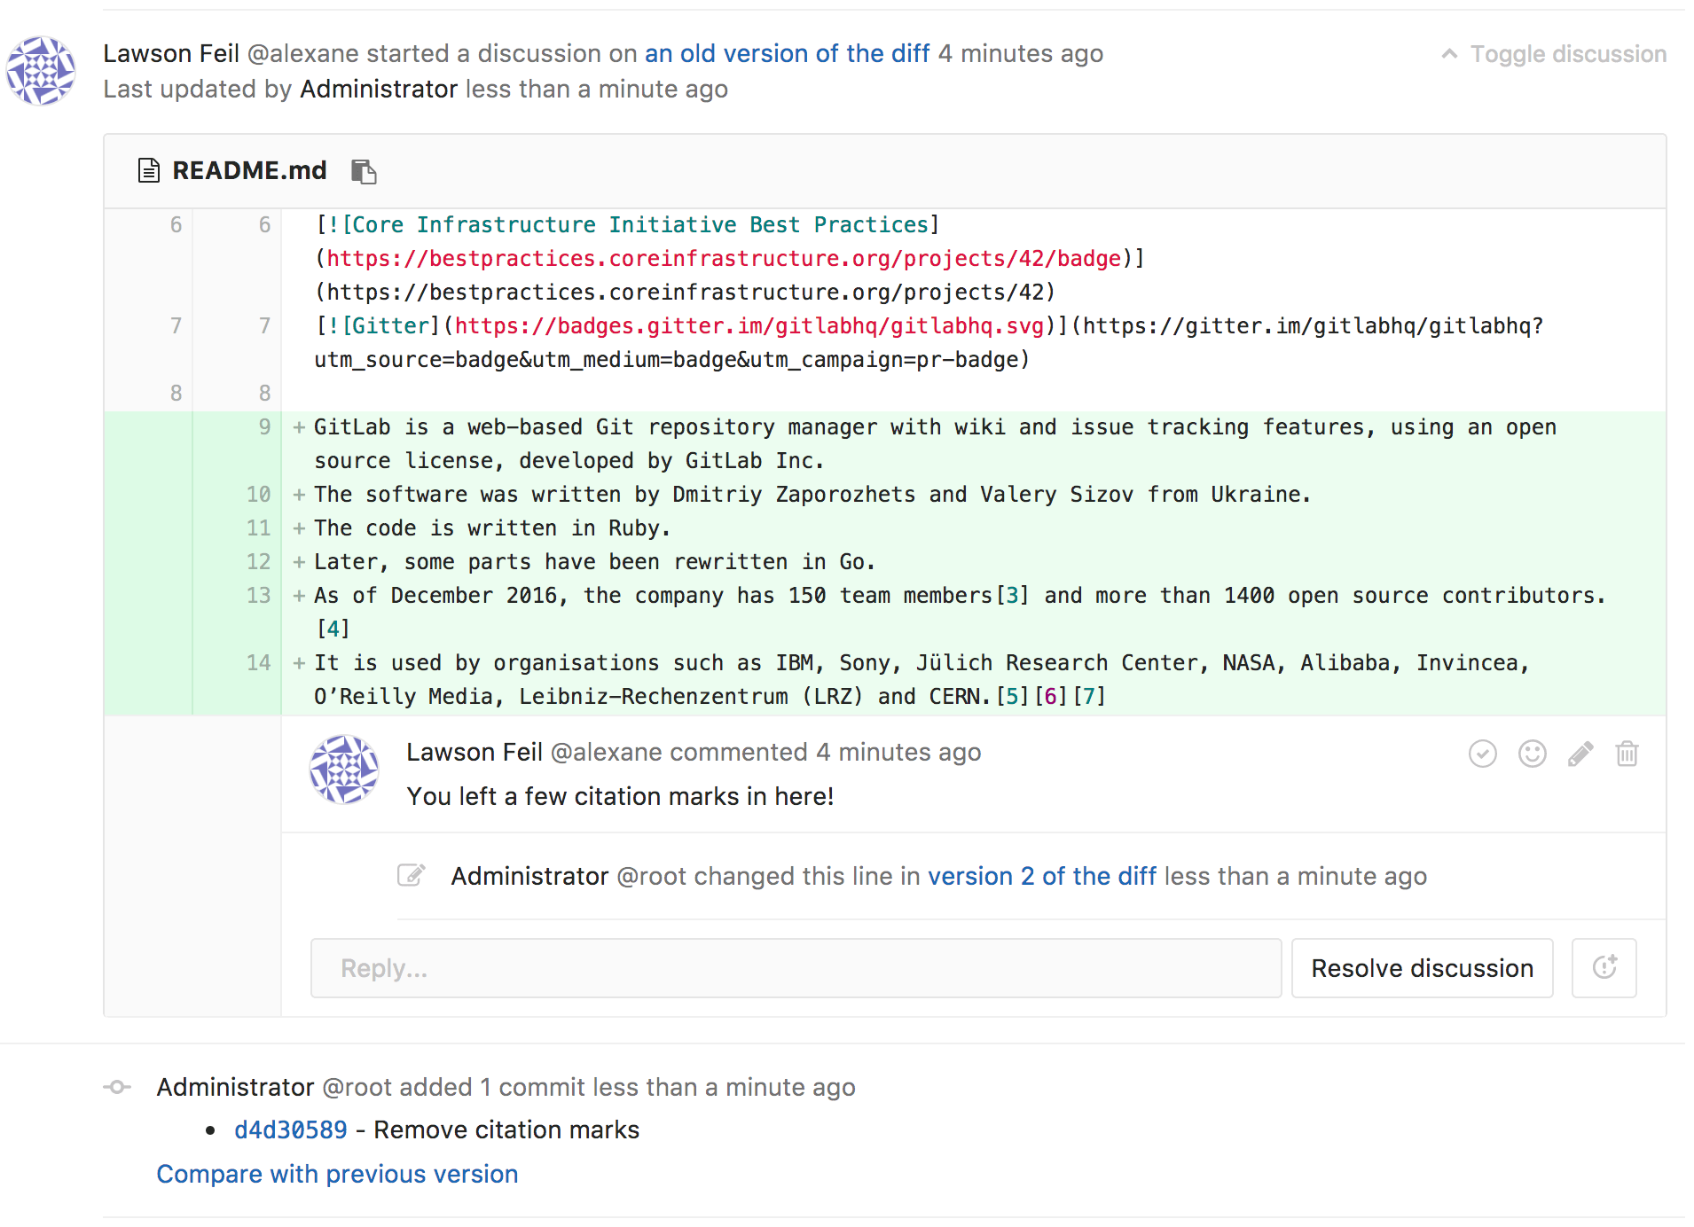
Task: Resolve discussion with a new issue
Action: (1604, 968)
